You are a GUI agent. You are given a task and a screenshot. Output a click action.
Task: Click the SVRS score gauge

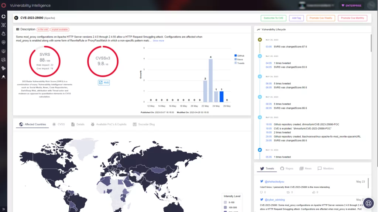click(45, 61)
